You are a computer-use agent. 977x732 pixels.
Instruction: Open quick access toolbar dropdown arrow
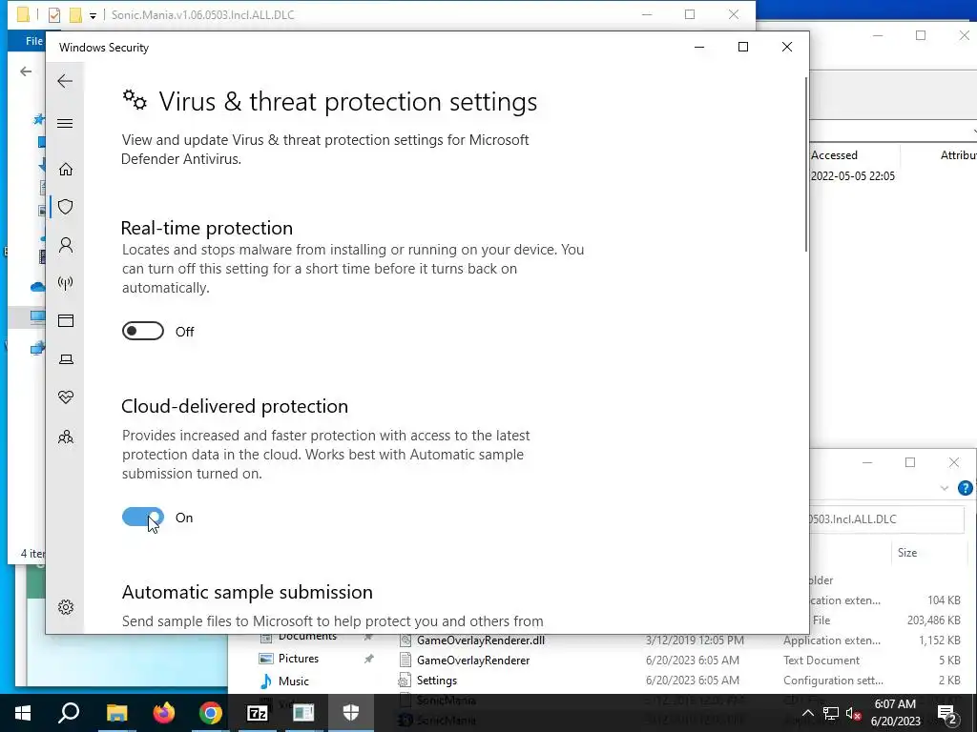pos(93,15)
